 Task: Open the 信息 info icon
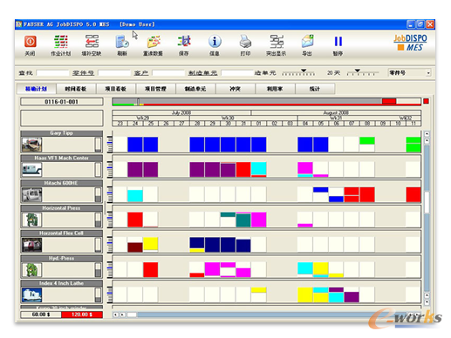pyautogui.click(x=215, y=42)
